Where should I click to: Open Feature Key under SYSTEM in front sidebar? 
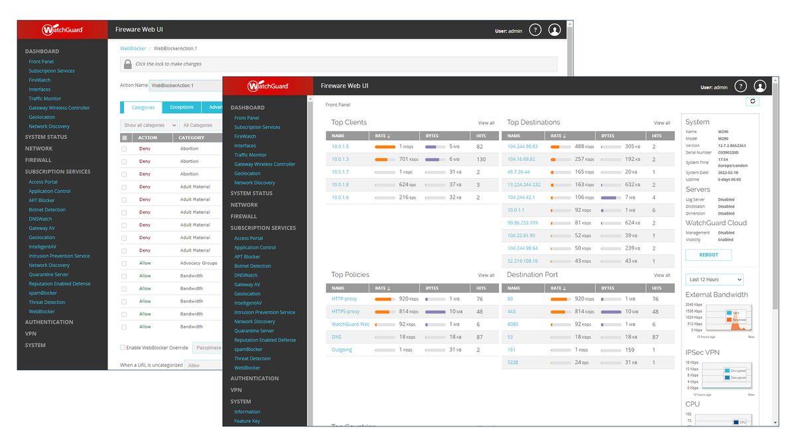coord(247,421)
